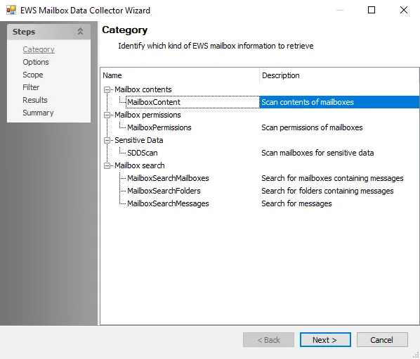This screenshot has height=359, width=420.
Task: Click the Mailbox search group label
Action: tap(140, 165)
